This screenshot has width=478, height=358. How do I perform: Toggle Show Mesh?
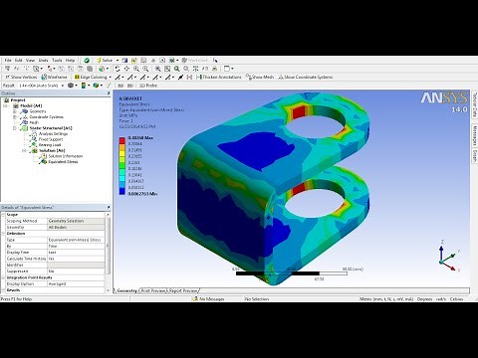point(260,77)
